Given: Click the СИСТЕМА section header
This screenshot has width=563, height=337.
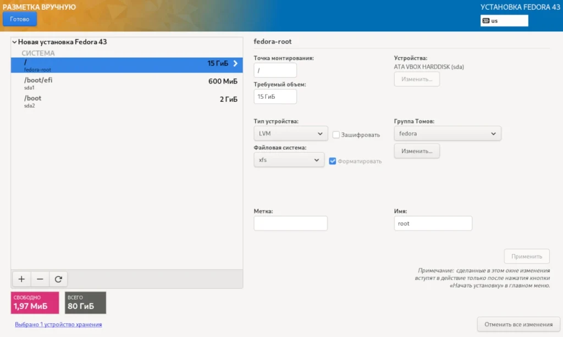Looking at the screenshot, I should pos(38,53).
